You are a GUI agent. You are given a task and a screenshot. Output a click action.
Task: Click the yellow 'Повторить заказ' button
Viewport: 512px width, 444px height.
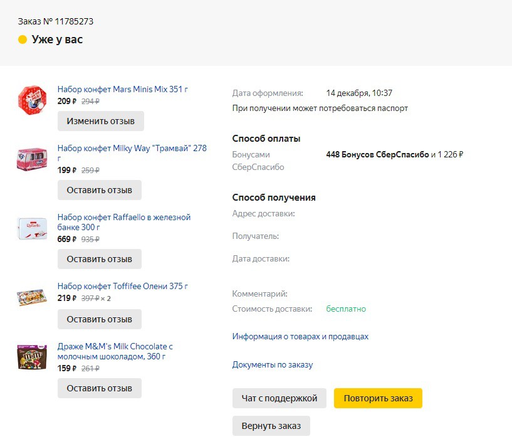coord(378,398)
